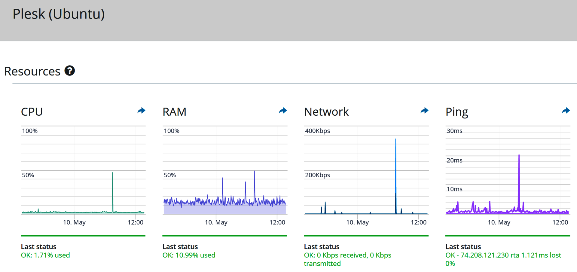Click the Ping panel's arrow icon
The image size is (577, 272).
(x=566, y=111)
